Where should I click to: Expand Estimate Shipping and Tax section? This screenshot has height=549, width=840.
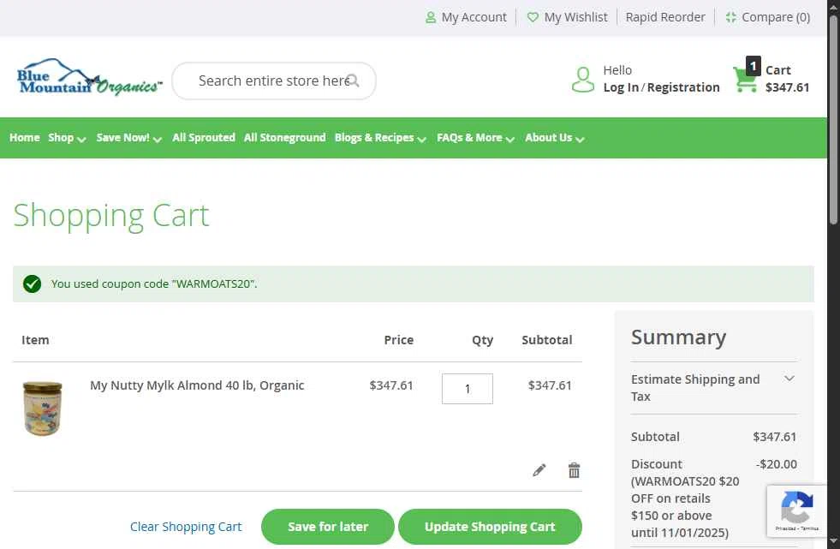coord(713,388)
